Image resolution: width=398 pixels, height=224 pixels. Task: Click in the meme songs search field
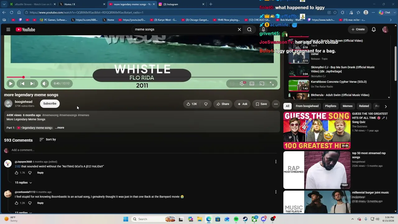[x=185, y=30]
